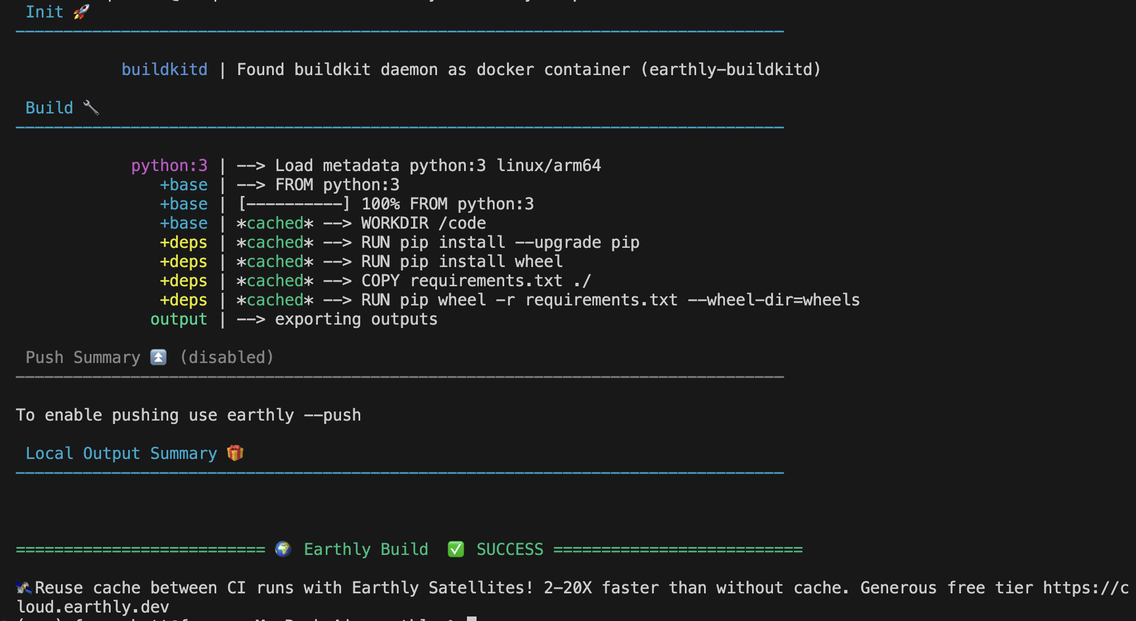
Task: Click the Build section heading
Action: click(x=49, y=108)
